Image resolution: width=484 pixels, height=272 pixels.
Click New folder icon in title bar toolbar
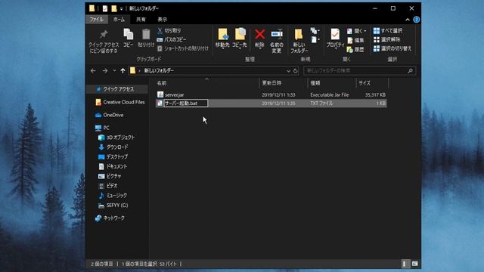click(x=114, y=8)
